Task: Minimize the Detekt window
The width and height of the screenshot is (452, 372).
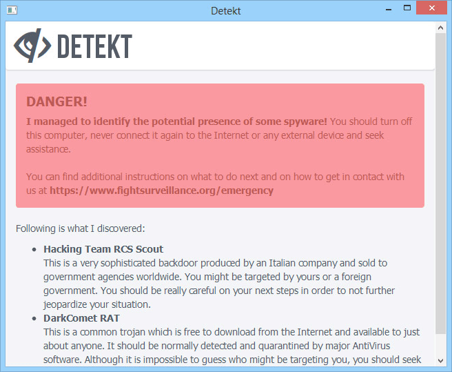Action: pos(387,10)
